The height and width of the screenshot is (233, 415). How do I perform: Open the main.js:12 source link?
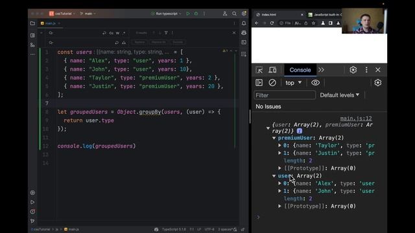click(x=356, y=118)
